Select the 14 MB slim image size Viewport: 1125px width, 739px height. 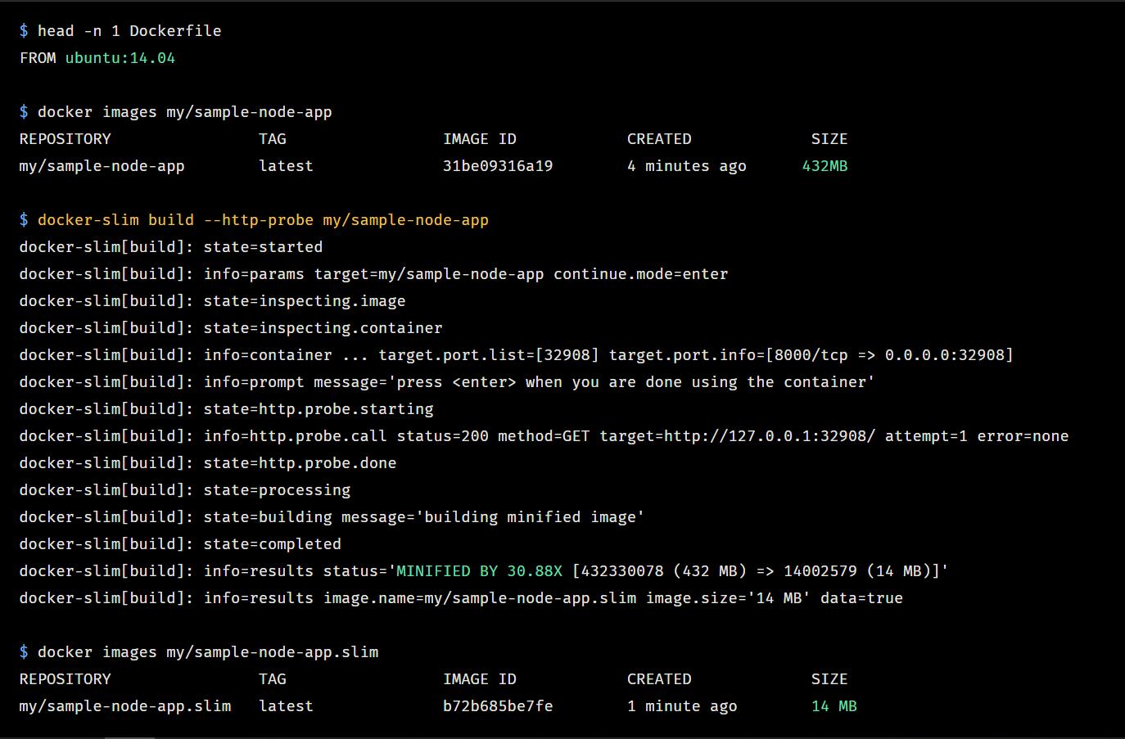point(834,705)
